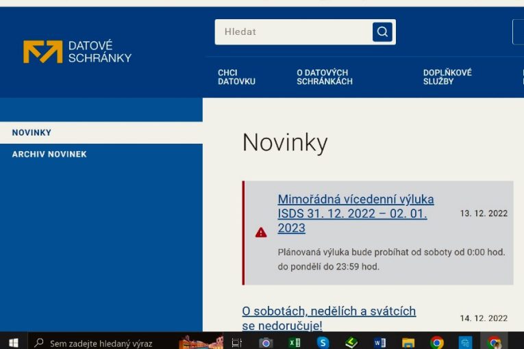The width and height of the screenshot is (524, 349).
Task: Open the Camera app in taskbar
Action: tap(266, 342)
